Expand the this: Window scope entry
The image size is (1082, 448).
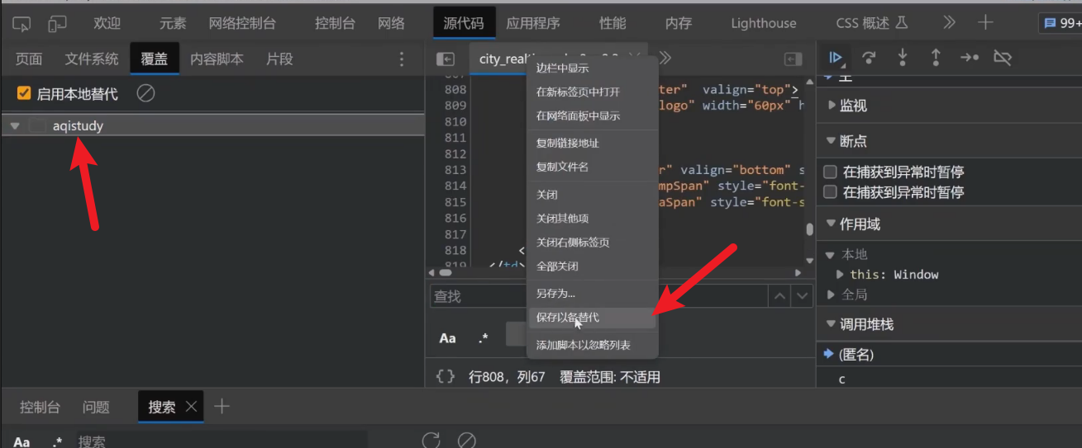tap(841, 275)
